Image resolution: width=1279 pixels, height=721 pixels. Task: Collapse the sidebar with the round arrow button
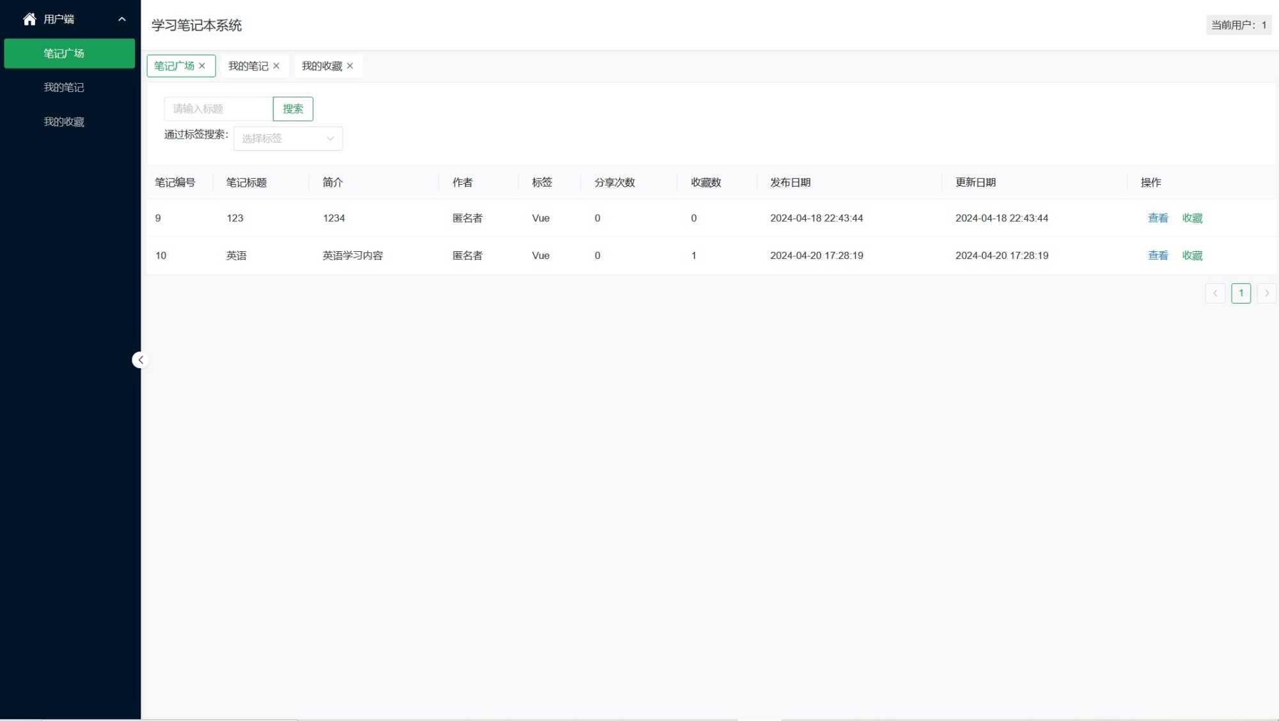click(x=140, y=360)
